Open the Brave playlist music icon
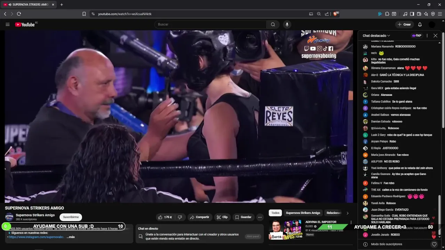The image size is (445, 250). coord(405,14)
